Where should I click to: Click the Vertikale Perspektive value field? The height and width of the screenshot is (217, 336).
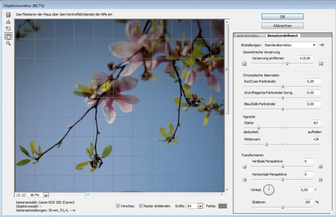[x=309, y=161]
